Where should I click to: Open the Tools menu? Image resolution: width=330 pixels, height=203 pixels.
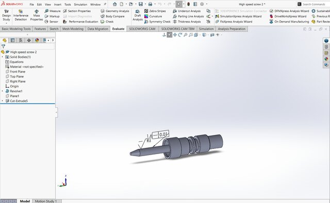[68, 4]
